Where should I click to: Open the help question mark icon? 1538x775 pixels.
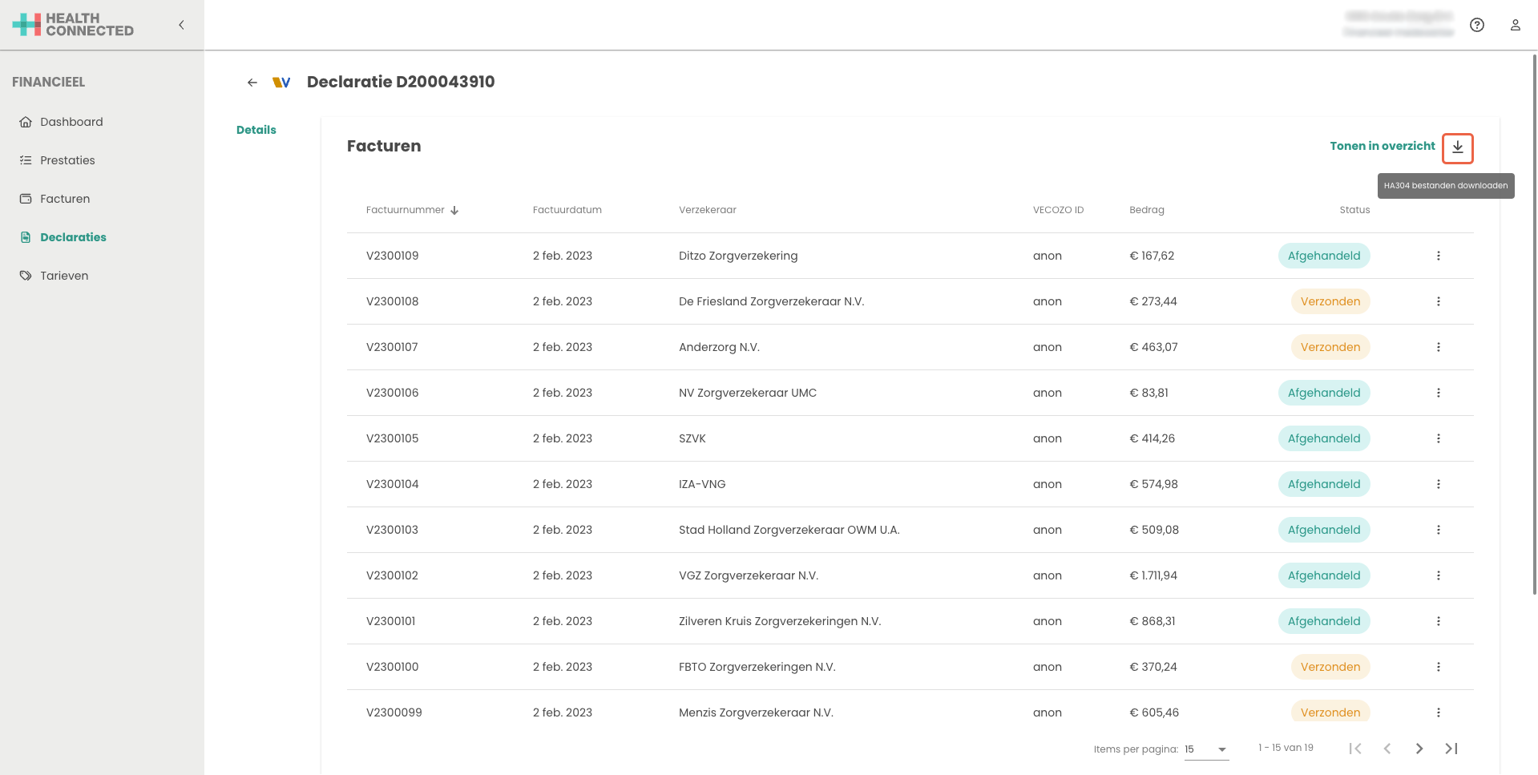[x=1476, y=25]
